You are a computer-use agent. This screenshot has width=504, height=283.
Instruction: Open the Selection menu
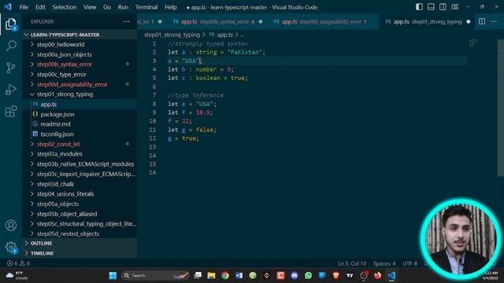(x=65, y=7)
